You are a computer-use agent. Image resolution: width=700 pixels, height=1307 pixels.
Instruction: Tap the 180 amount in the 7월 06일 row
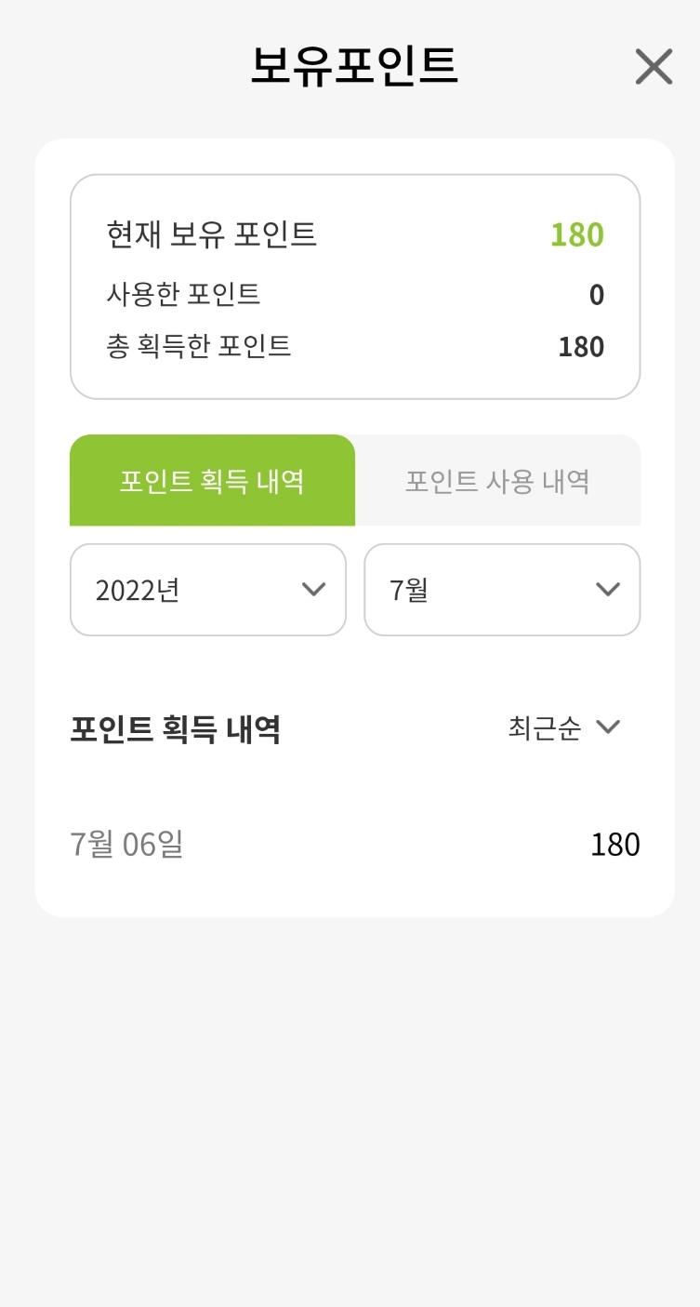(x=615, y=845)
